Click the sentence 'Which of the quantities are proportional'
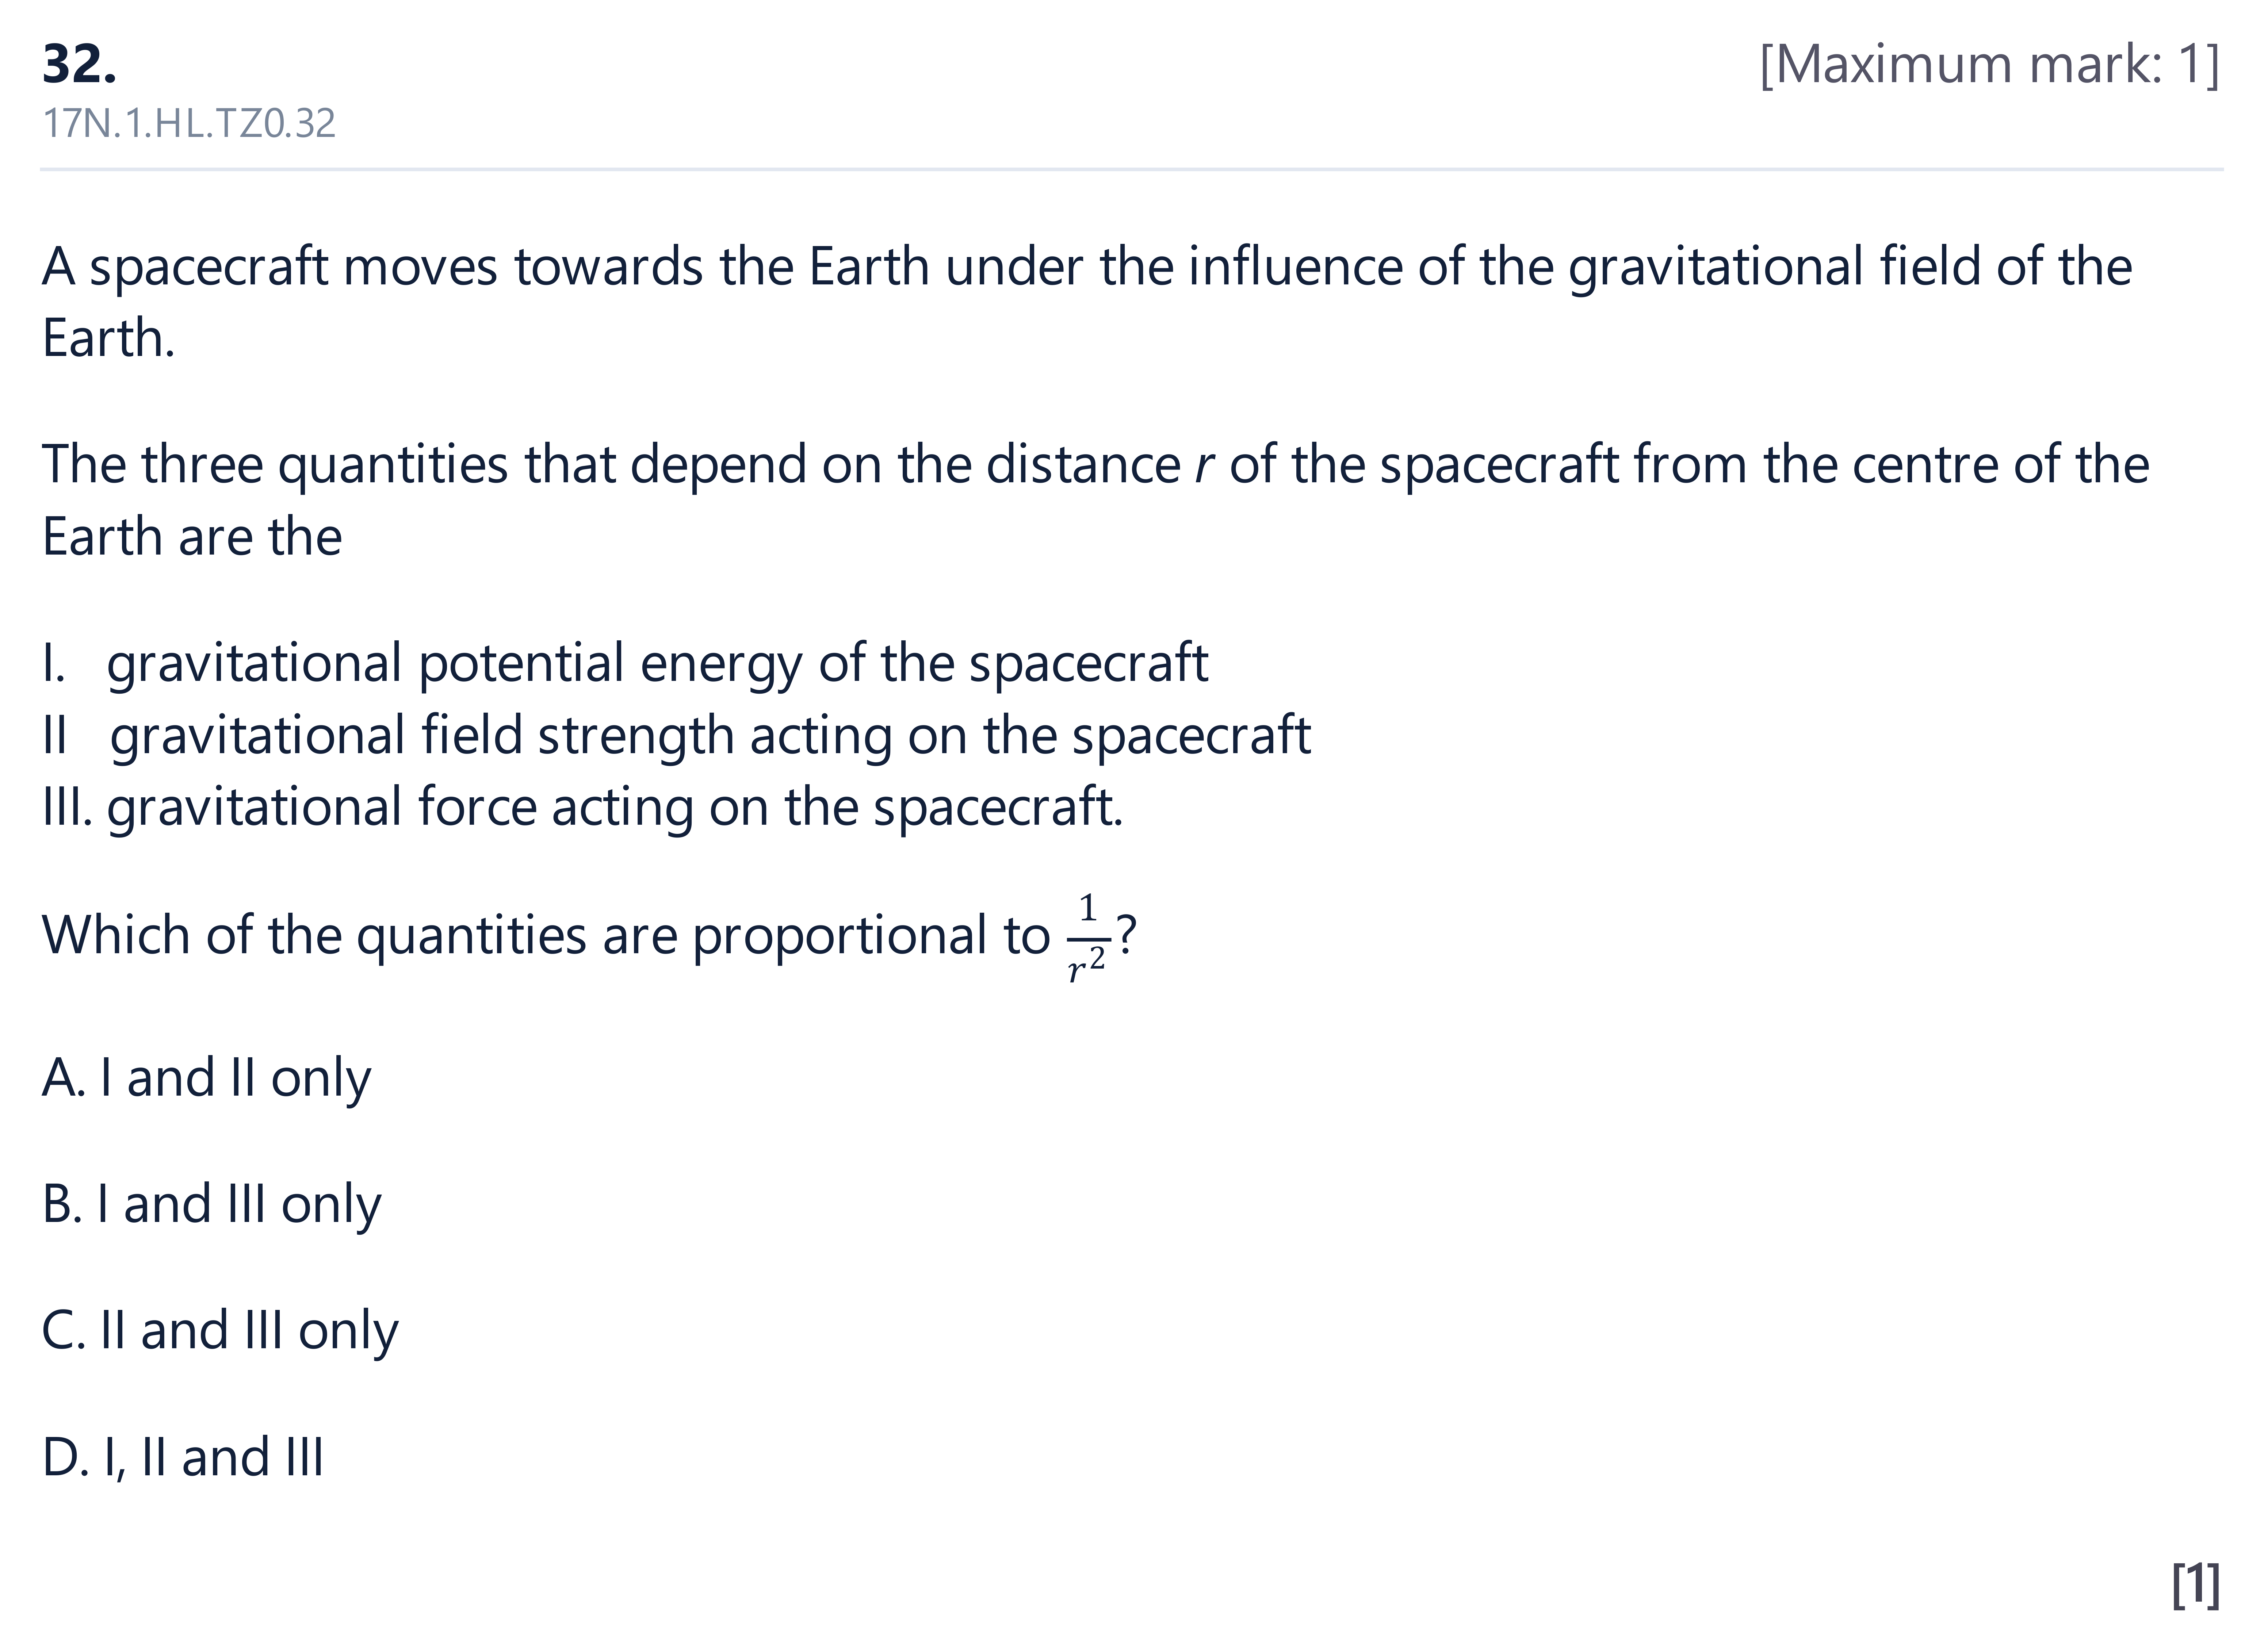Image resolution: width=2264 pixels, height=1652 pixels. click(589, 938)
